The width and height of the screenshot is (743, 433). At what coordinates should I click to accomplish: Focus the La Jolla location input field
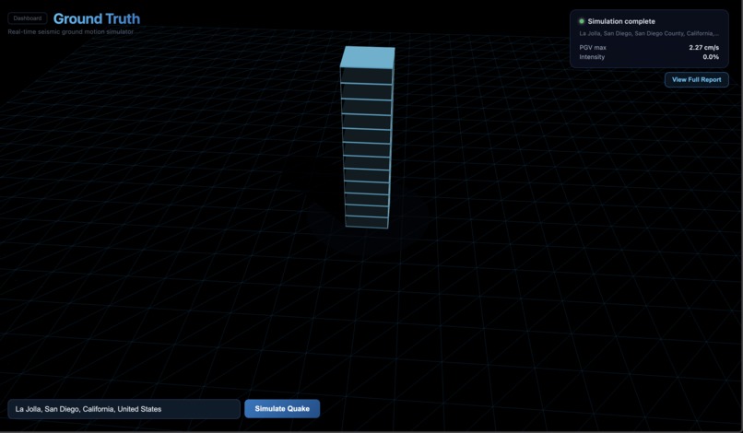coord(124,409)
